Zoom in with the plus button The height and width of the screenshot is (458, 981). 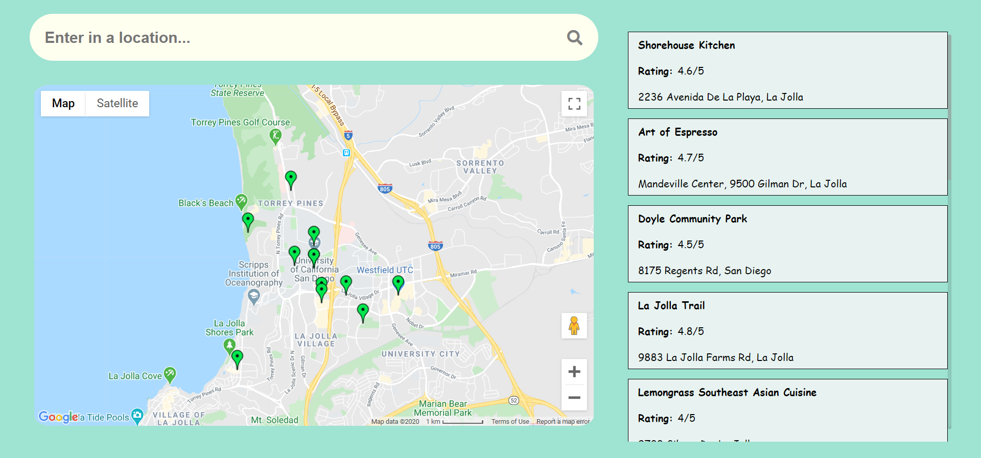pos(574,371)
